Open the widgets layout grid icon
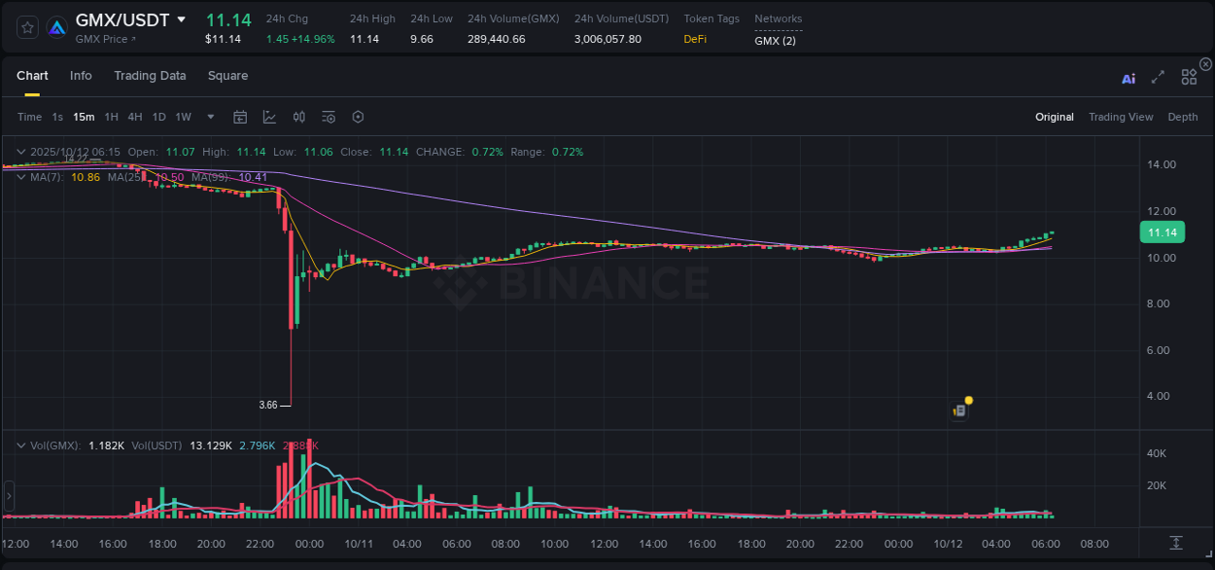Screen dimensions: 1215x570 coord(1188,75)
